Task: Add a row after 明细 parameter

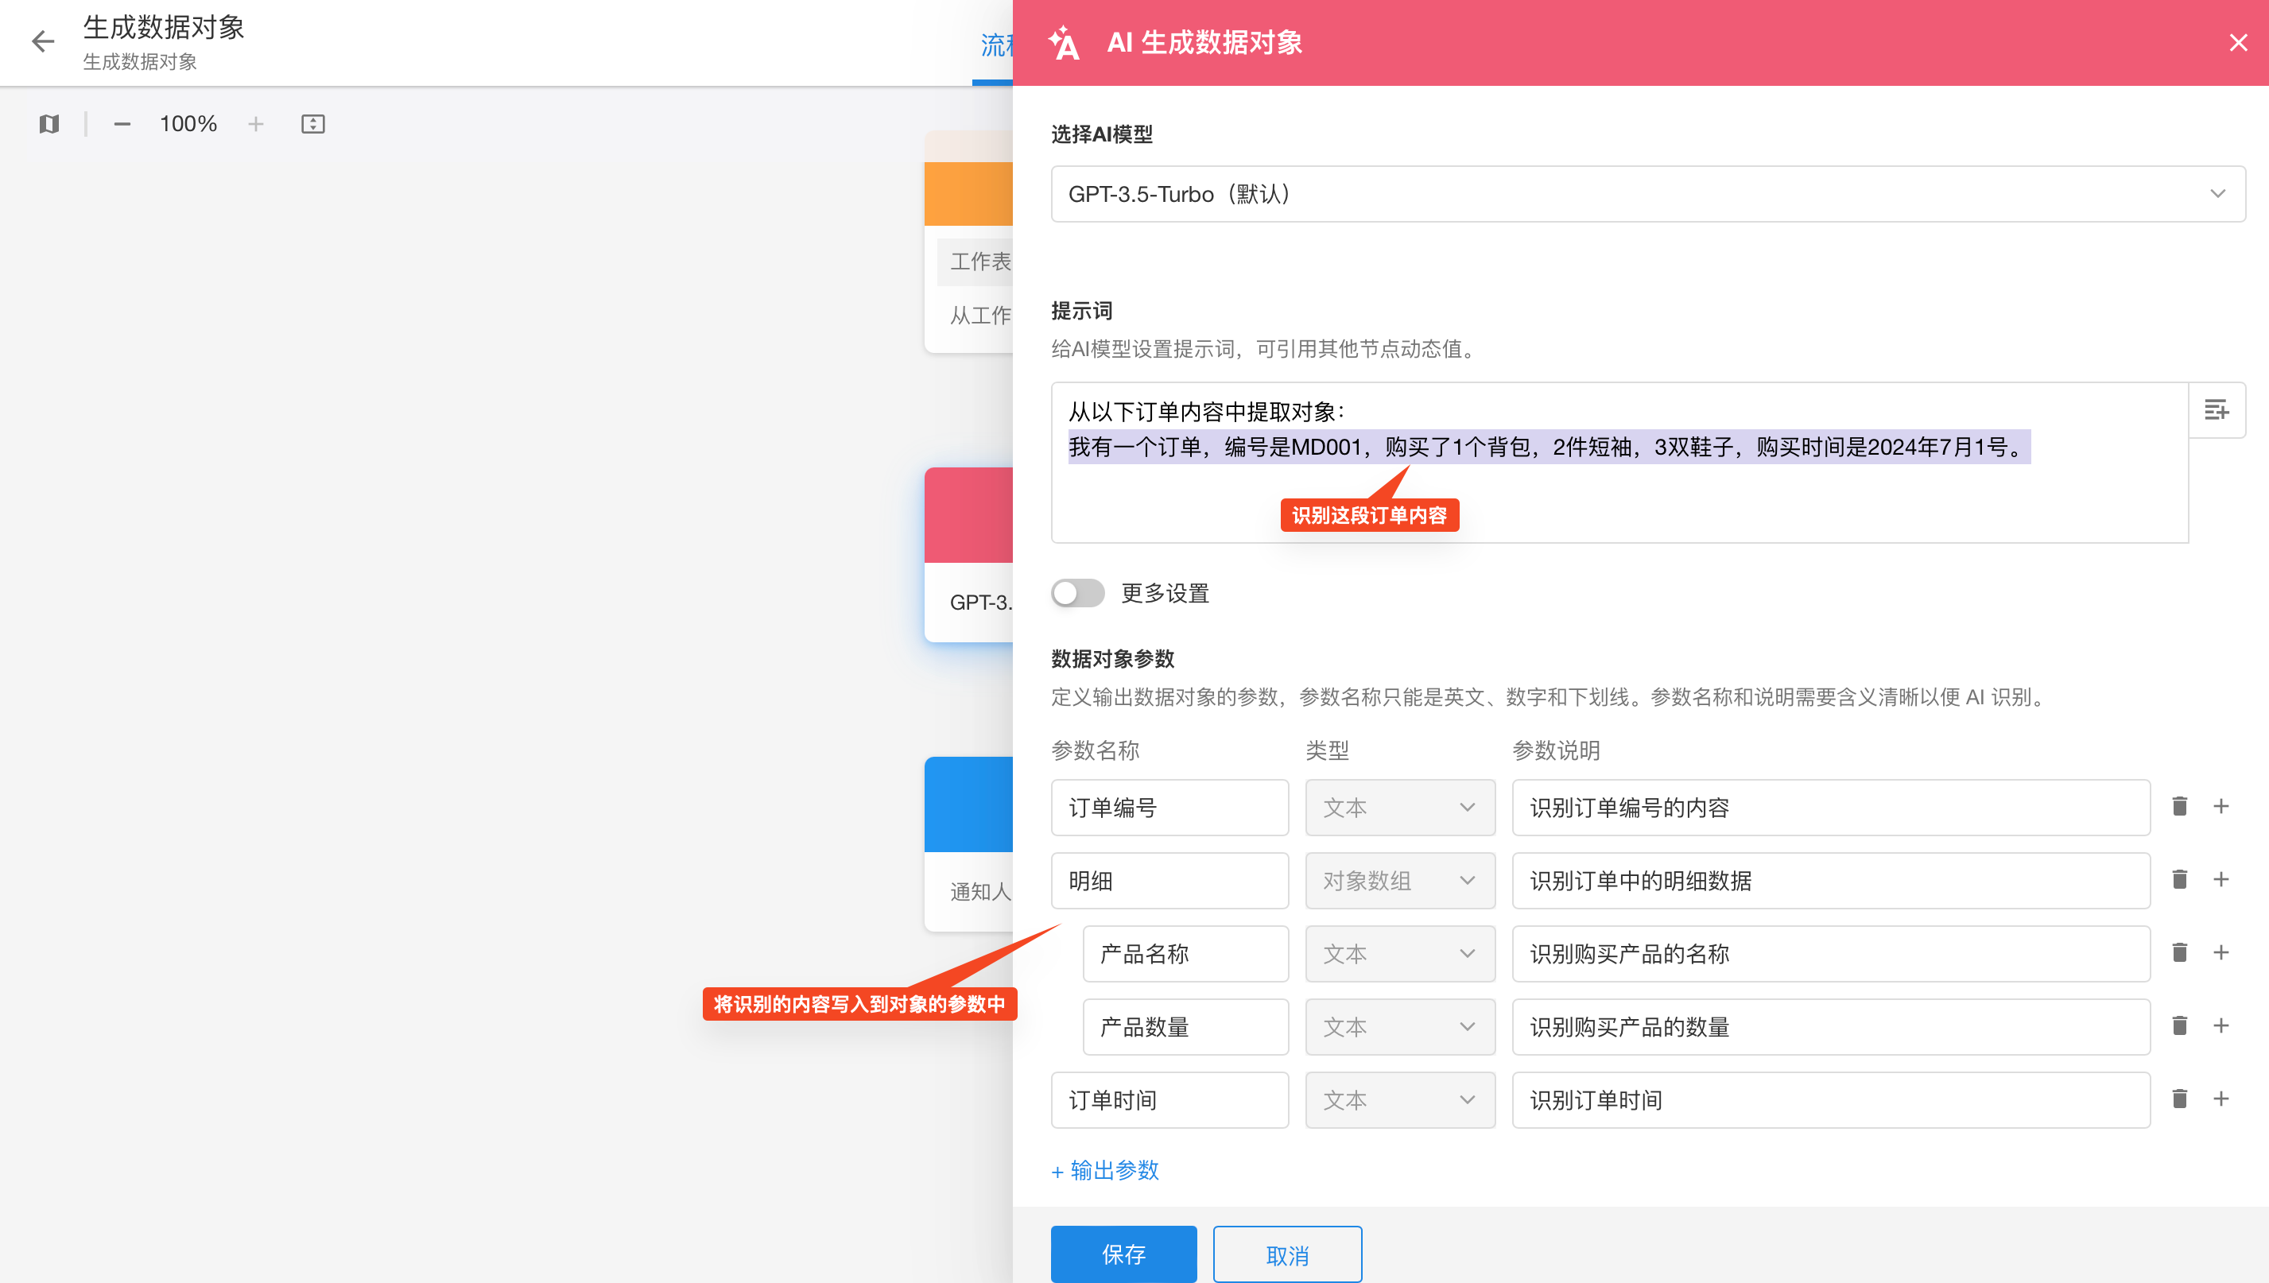Action: 2221,879
